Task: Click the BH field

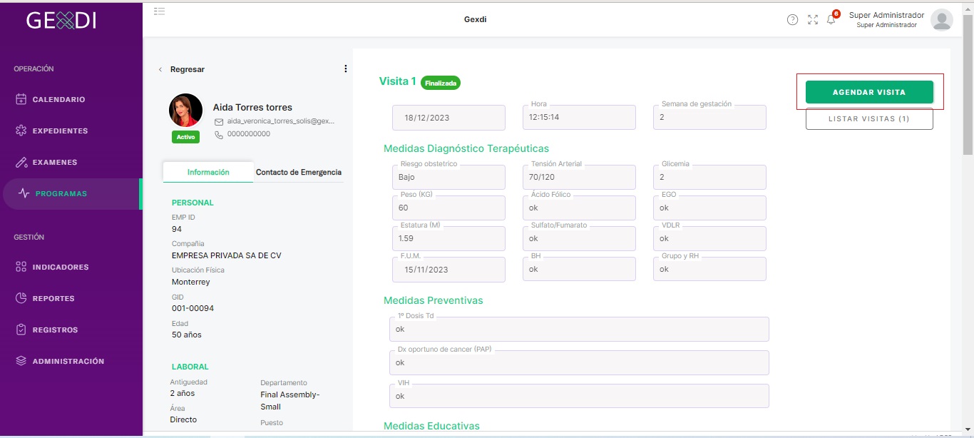Action: click(x=579, y=269)
